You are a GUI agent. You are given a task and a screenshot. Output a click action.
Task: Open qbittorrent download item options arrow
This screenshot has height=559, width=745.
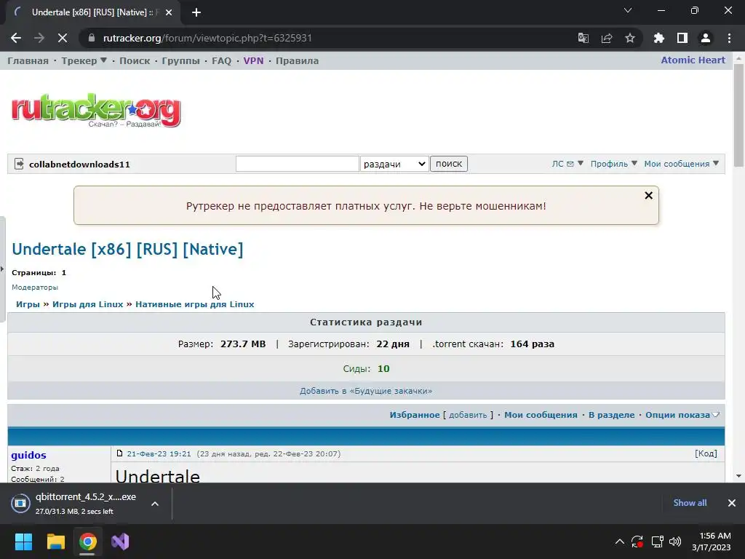155,504
